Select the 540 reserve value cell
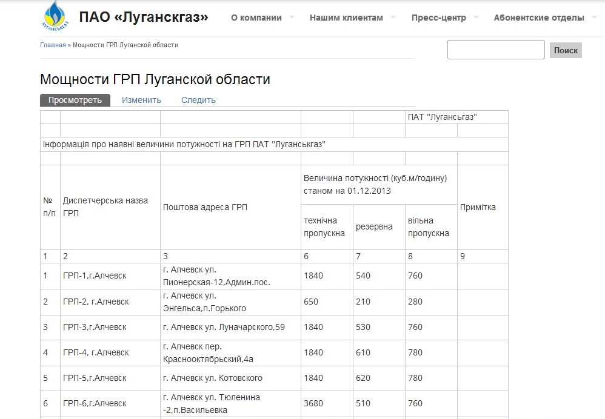This screenshot has width=605, height=419. [x=379, y=276]
